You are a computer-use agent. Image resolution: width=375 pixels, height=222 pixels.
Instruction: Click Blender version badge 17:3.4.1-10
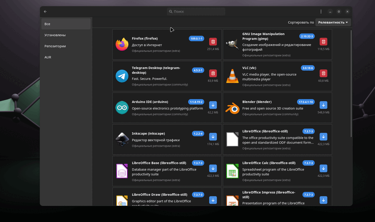tap(306, 102)
